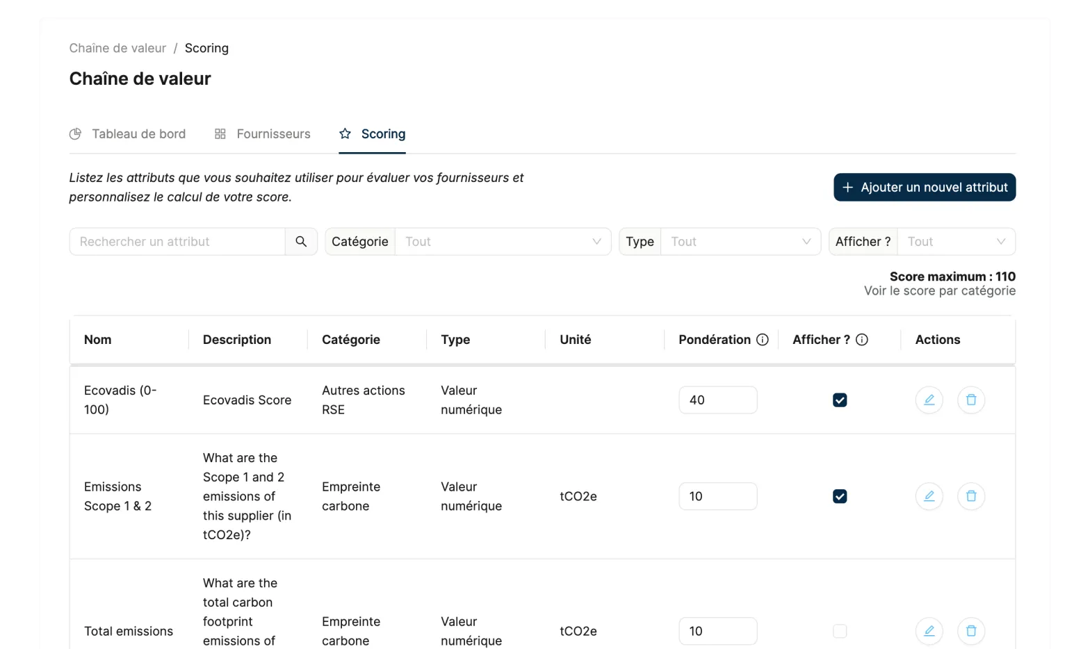The width and height of the screenshot is (1090, 649).
Task: Uncheck Afficher for Ecovadis row
Action: pos(840,400)
